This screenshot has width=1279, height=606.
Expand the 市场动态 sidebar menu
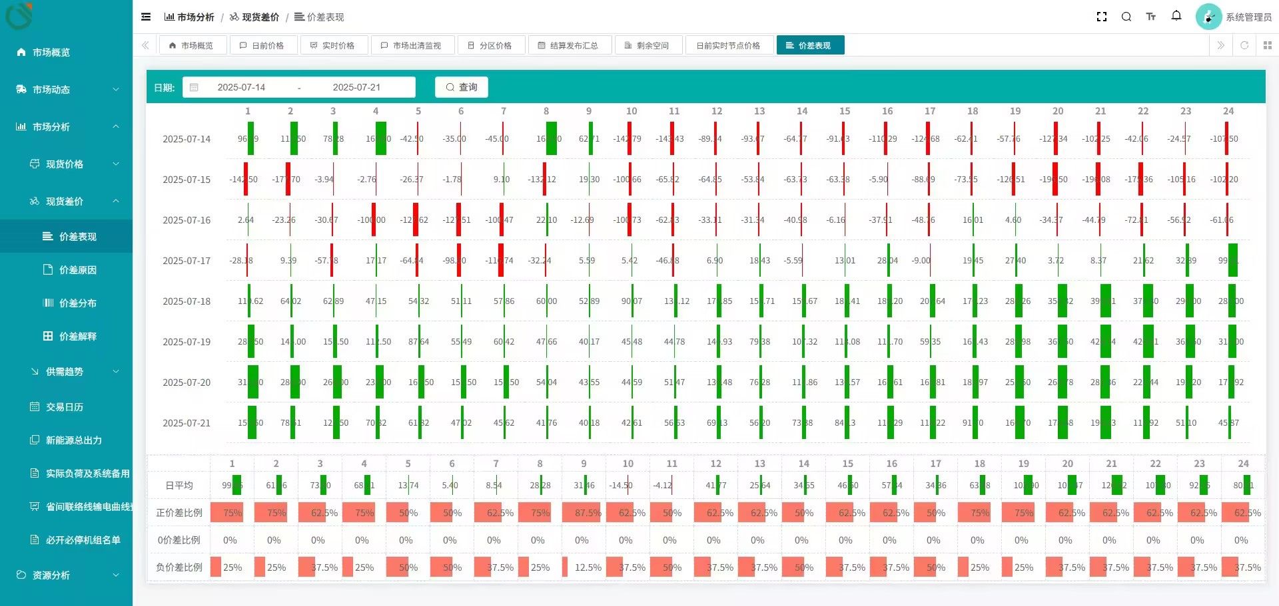point(67,90)
